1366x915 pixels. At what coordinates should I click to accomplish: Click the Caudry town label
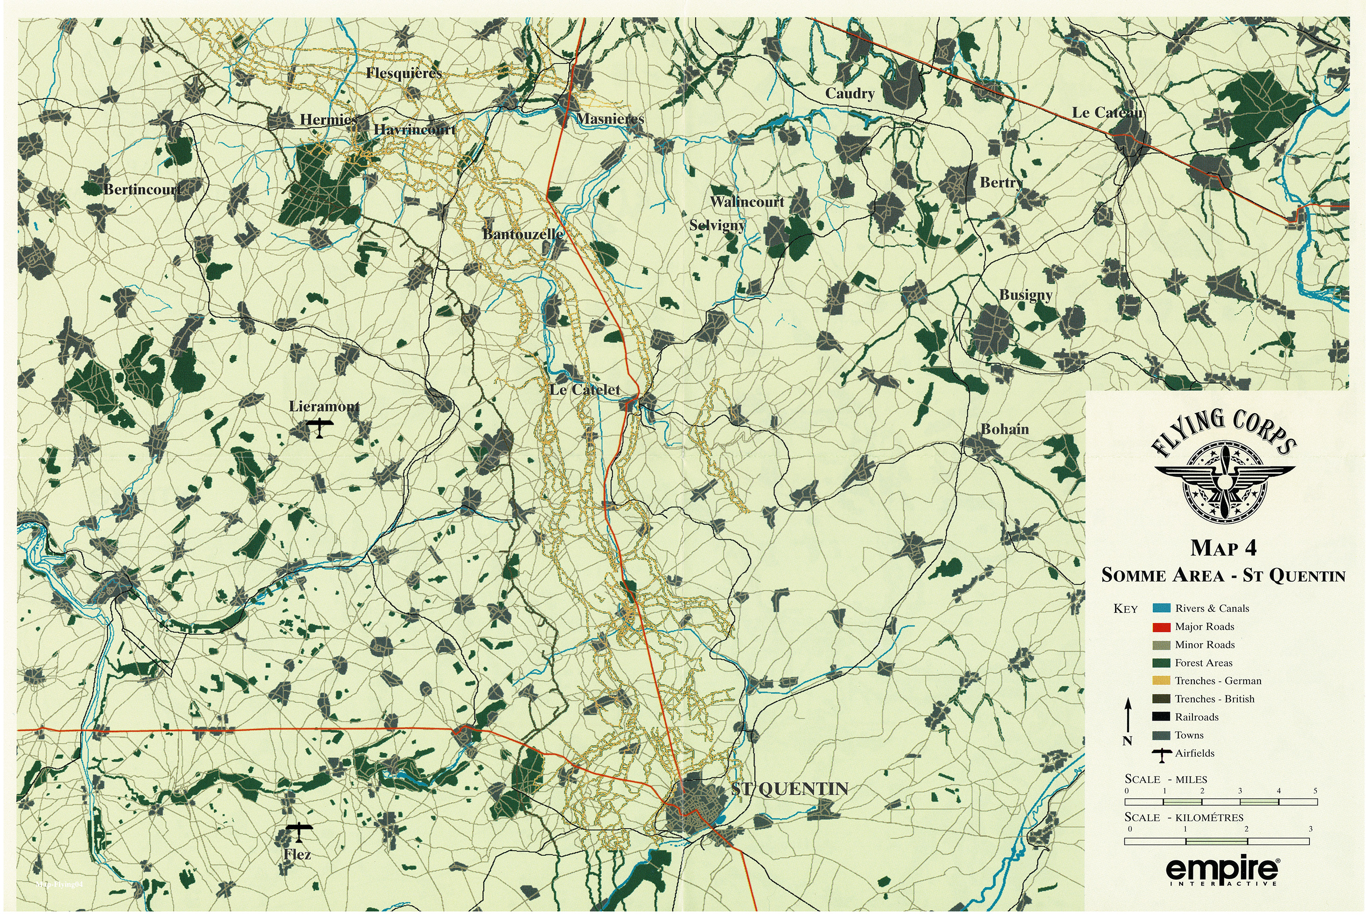click(850, 94)
